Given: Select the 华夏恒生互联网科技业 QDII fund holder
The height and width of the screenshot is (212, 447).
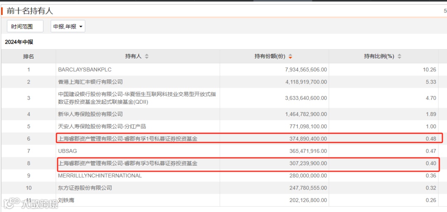Looking at the screenshot, I should [137, 98].
